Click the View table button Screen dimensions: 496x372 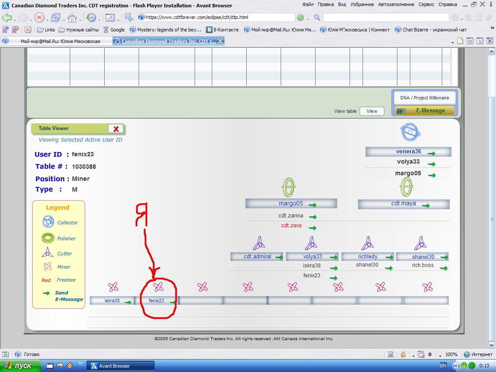point(372,111)
